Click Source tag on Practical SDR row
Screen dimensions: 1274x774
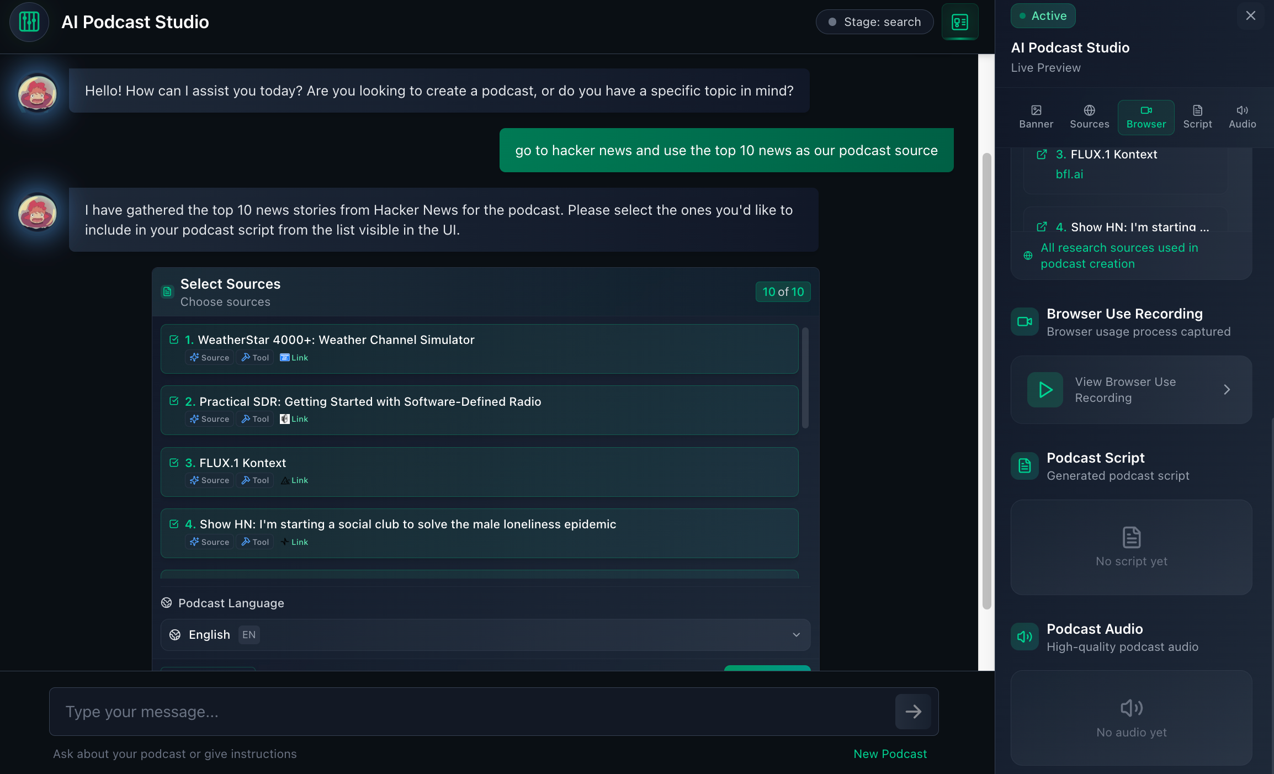[x=209, y=419]
